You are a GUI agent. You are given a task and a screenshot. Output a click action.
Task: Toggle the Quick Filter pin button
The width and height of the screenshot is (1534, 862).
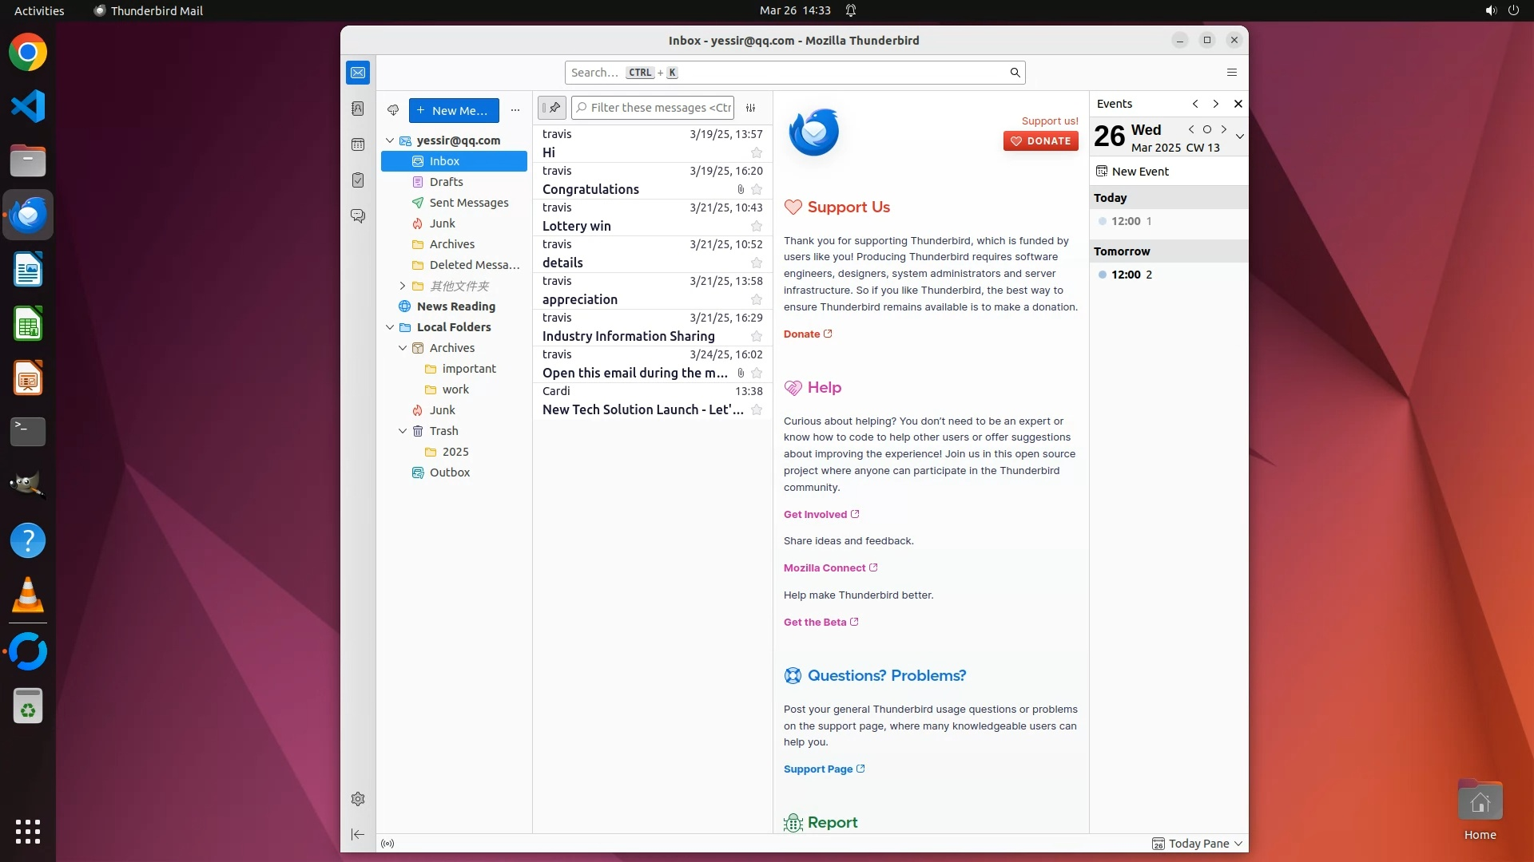pos(552,108)
